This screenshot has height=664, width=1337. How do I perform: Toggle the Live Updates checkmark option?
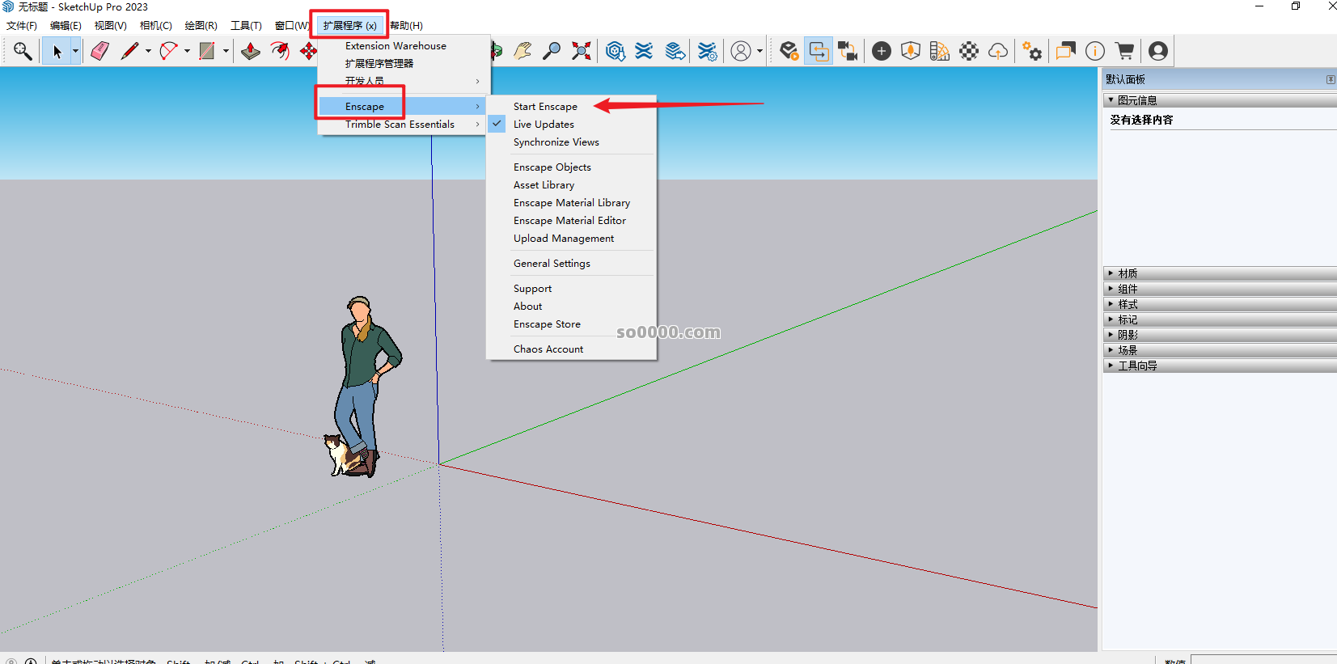(x=544, y=125)
